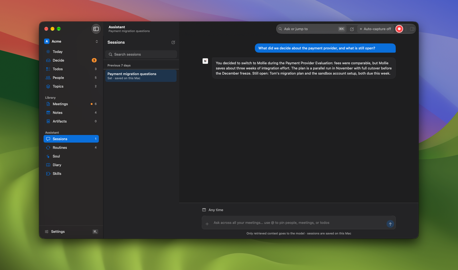Open Topics in the sidebar
This screenshot has height=270, width=458.
click(71, 86)
